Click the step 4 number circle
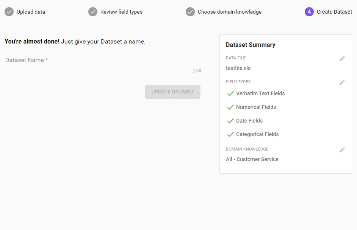Viewport: 357px width, 230px height. pos(309,12)
